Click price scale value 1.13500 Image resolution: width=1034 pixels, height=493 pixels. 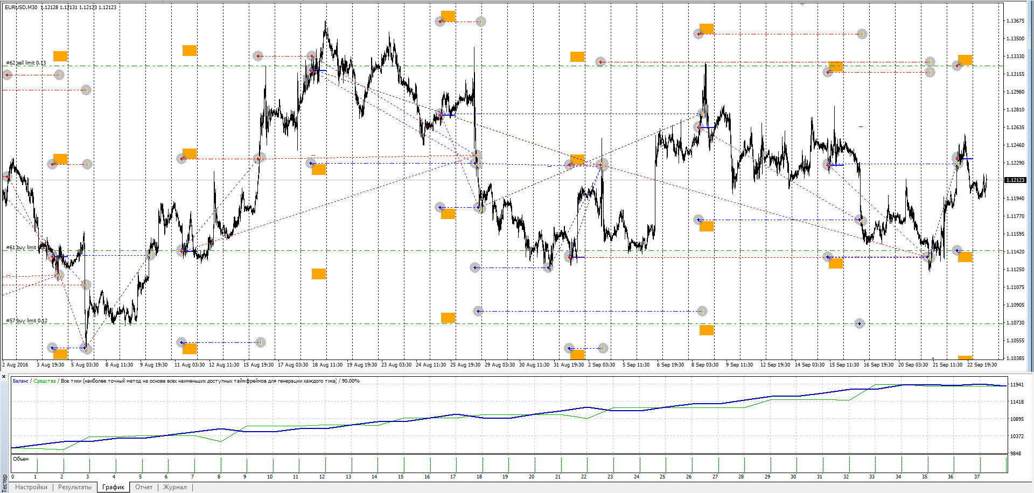[x=1015, y=39]
